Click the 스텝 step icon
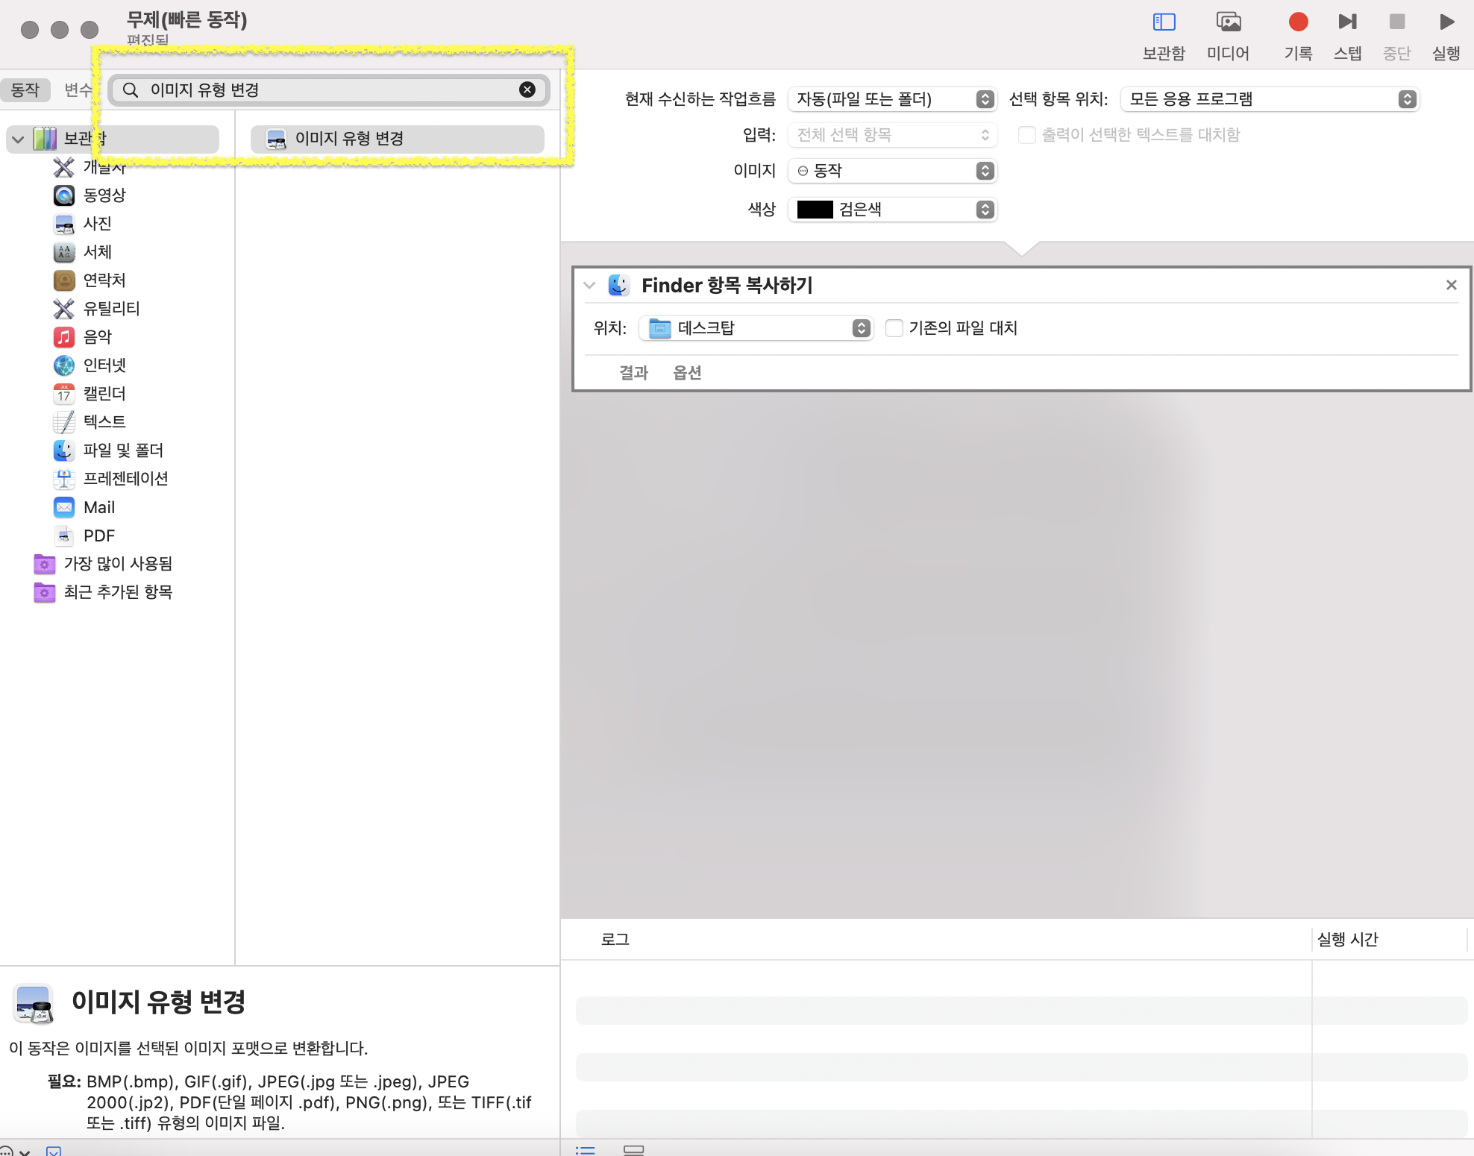The image size is (1474, 1156). (1346, 22)
